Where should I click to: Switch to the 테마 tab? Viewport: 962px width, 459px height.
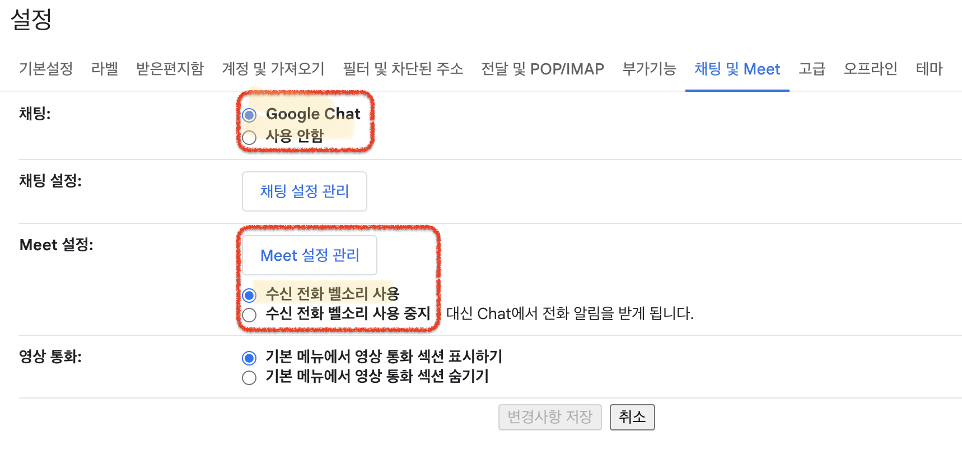[x=929, y=69]
